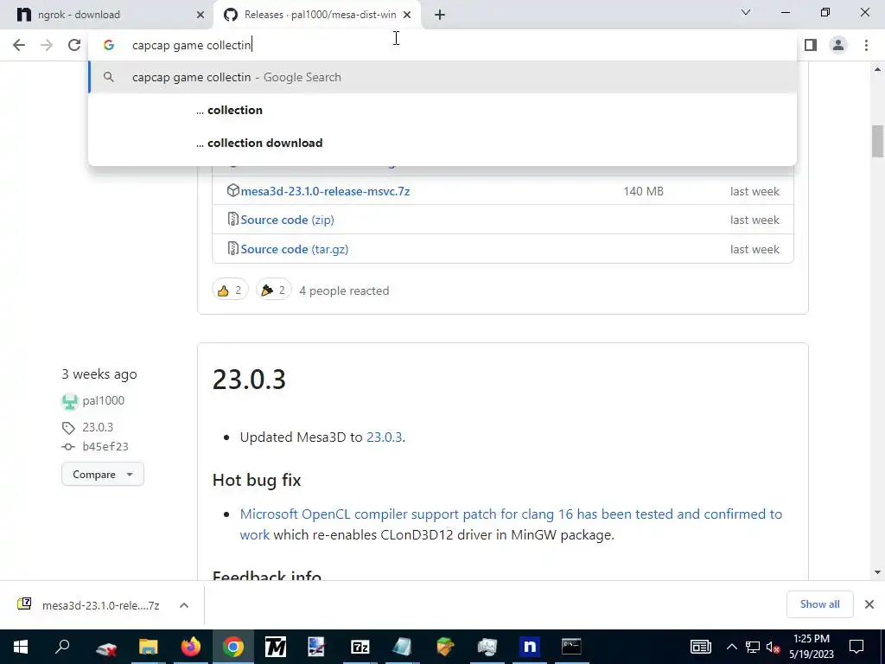
Task: Open the clock showing 1:25 PM
Action: 811,647
